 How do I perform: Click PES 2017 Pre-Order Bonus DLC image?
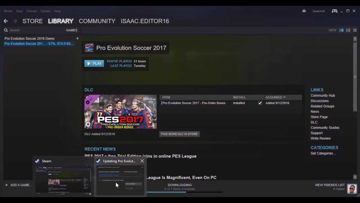[121, 112]
